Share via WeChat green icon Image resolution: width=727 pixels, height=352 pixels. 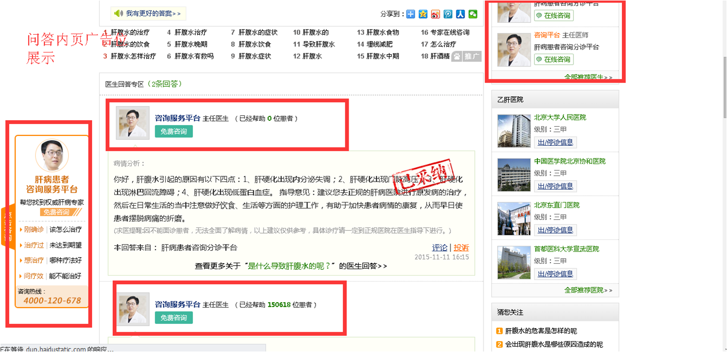pos(473,14)
